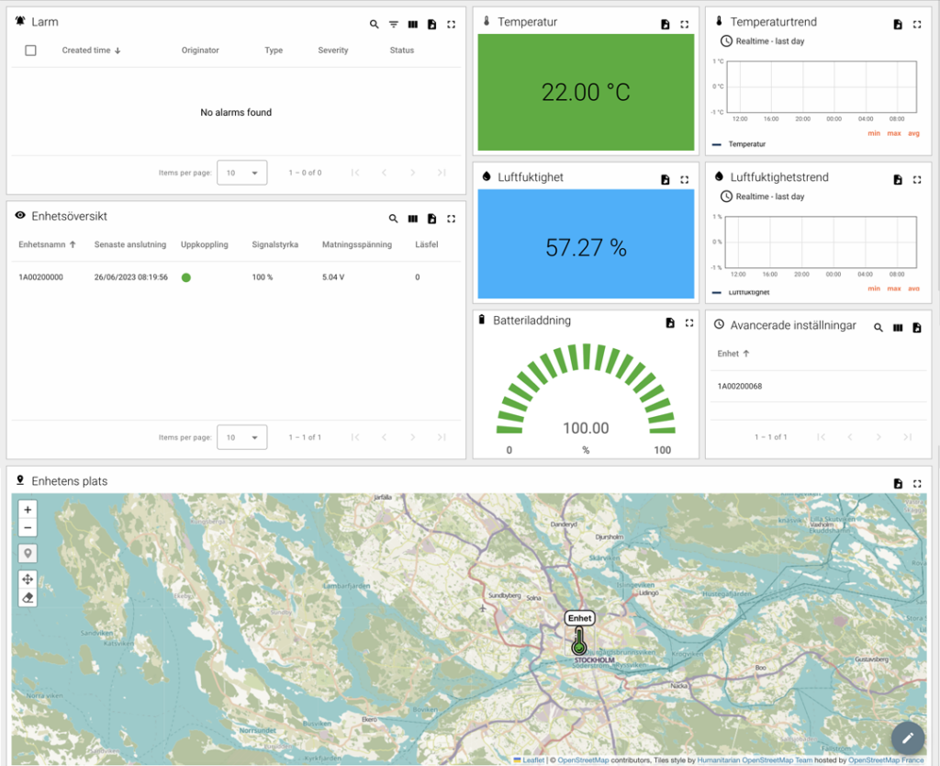Viewport: 940px width, 766px height.
Task: Open items per page dropdown in Larm
Action: coord(242,173)
